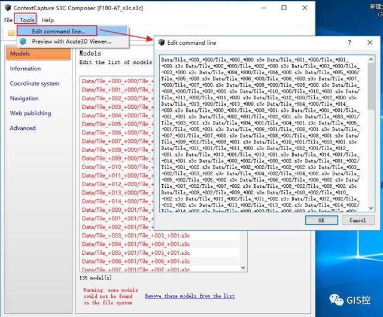Screen dimensions: 383x317
Task: Select Data/Tile_+005_+001/Tile_+005_+001.s3c row
Action: point(160,253)
